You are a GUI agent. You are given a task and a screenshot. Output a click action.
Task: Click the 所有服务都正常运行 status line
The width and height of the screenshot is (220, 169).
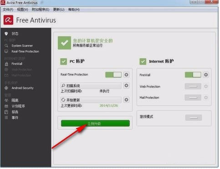click(x=88, y=46)
